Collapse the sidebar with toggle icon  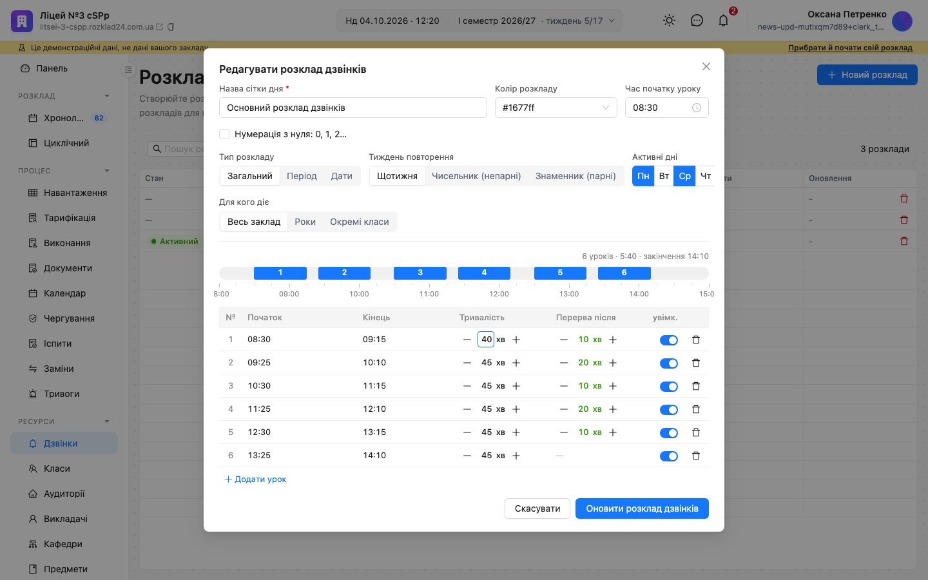128,70
